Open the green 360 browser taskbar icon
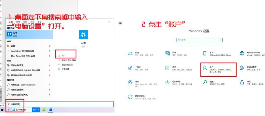The height and width of the screenshot is (116, 265). [x=44, y=110]
